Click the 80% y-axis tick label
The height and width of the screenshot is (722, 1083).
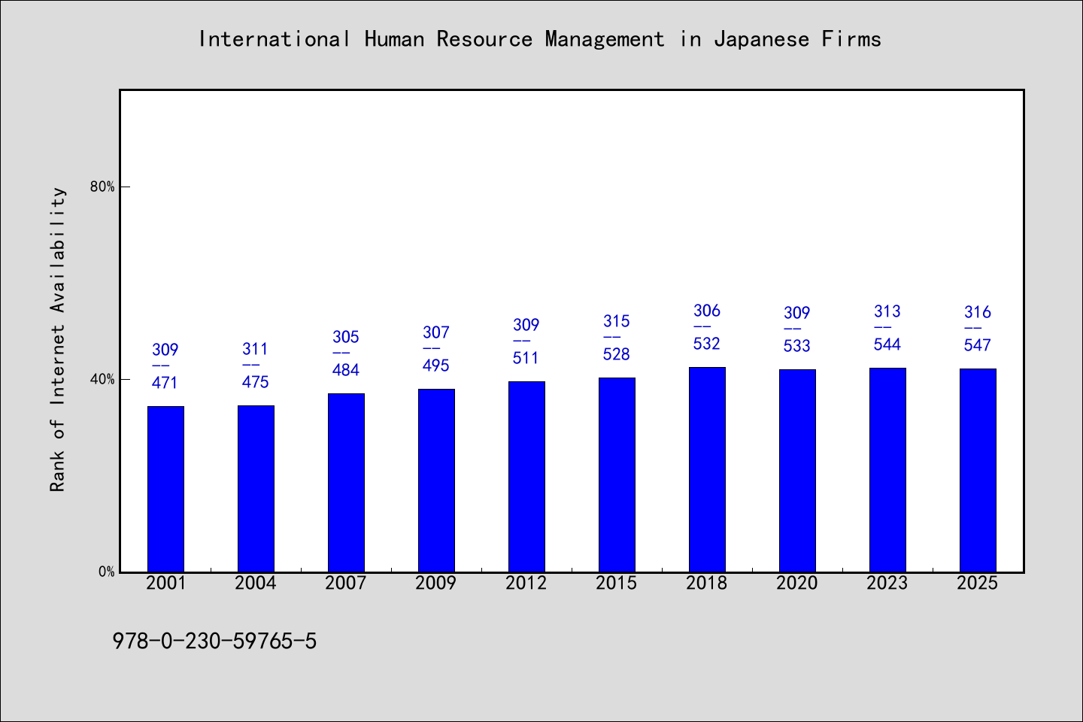pyautogui.click(x=102, y=187)
